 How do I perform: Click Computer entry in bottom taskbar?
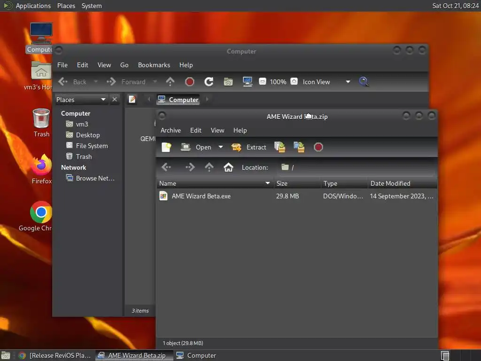pos(196,355)
